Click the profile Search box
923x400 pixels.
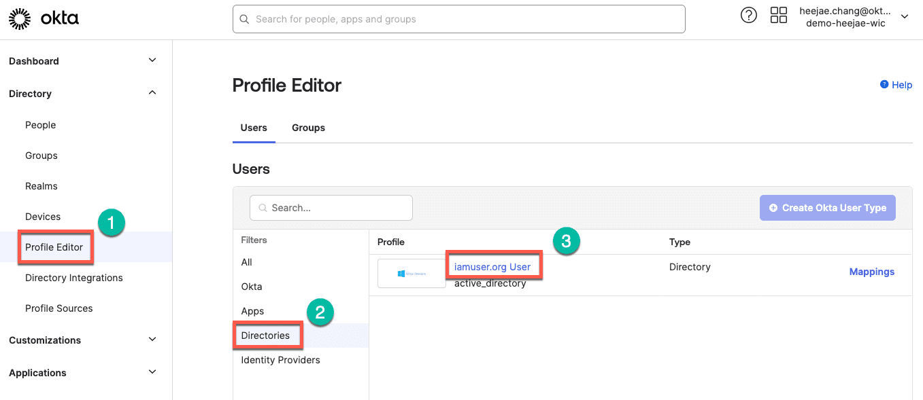[x=331, y=208]
